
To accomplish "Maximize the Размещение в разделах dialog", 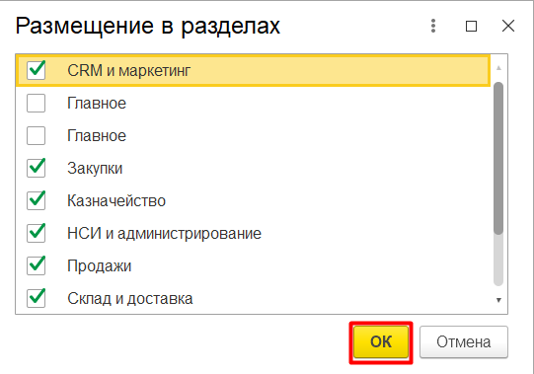I will click(x=471, y=27).
